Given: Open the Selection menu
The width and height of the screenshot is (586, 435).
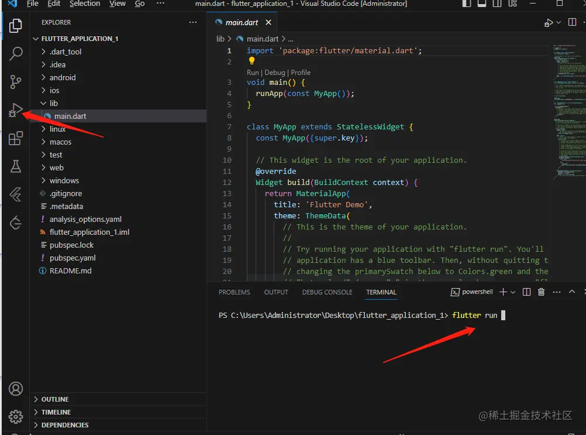Looking at the screenshot, I should pos(85,4).
